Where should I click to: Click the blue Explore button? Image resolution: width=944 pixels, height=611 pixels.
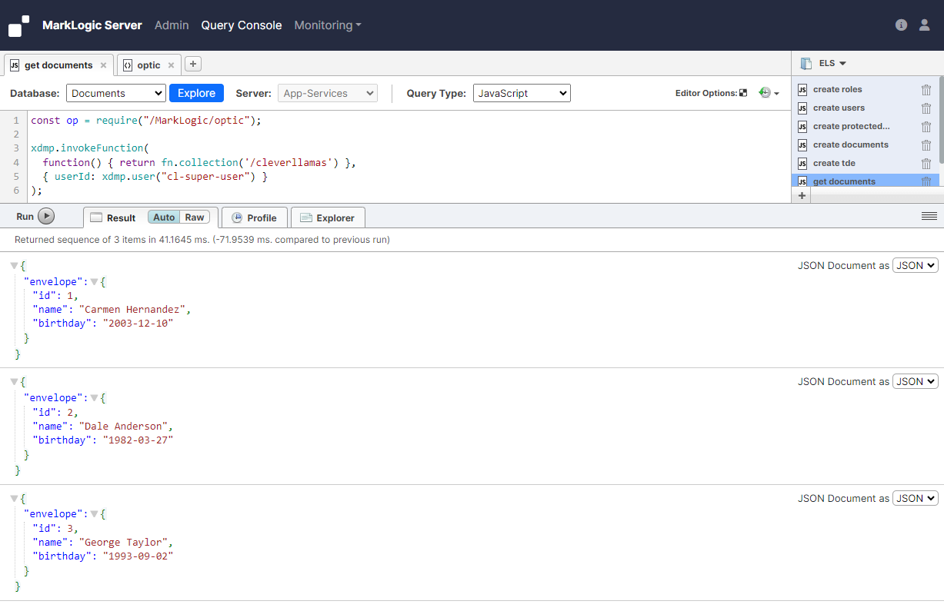196,93
